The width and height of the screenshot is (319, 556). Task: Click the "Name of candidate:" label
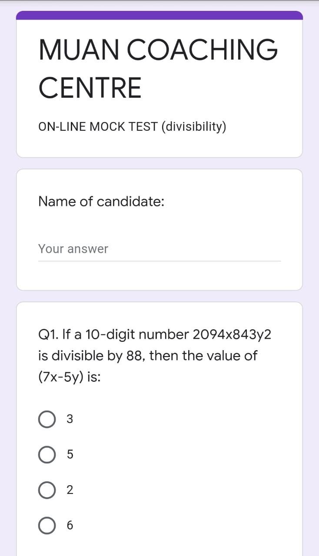[x=101, y=202]
